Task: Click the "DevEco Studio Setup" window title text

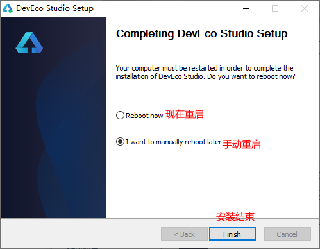Action: pos(55,8)
